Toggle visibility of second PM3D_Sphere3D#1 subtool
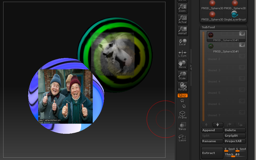 tap(242, 45)
